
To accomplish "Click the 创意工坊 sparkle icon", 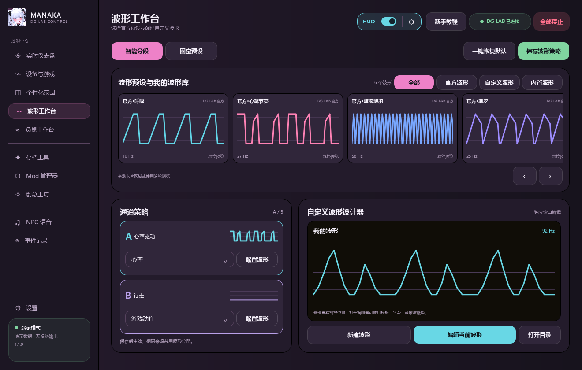I will (18, 194).
